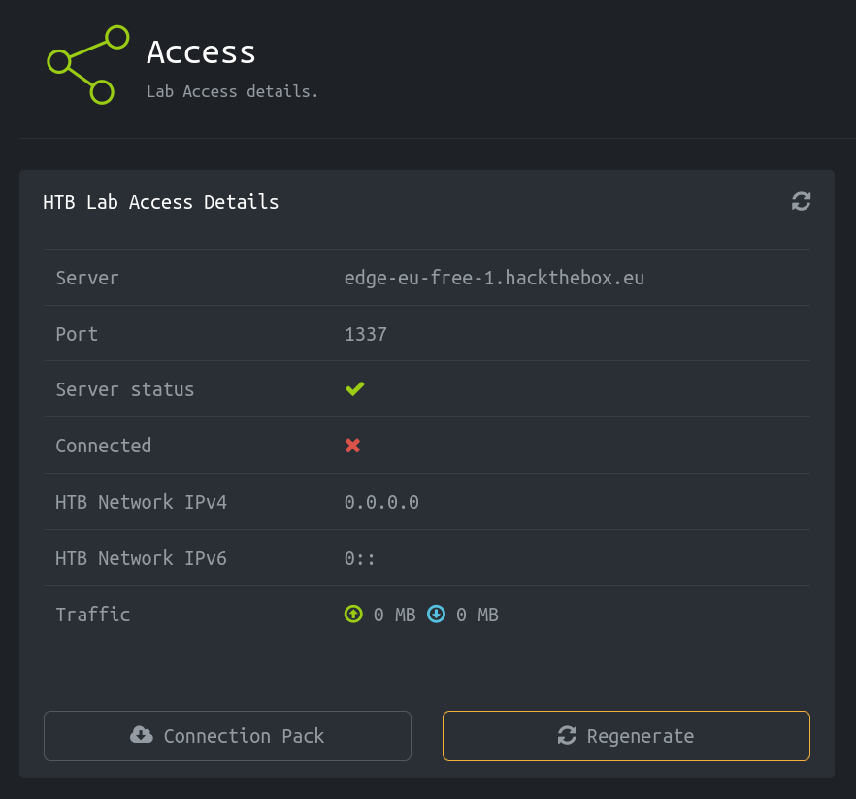Click the Server row label
This screenshot has height=799, width=856.
pos(87,278)
